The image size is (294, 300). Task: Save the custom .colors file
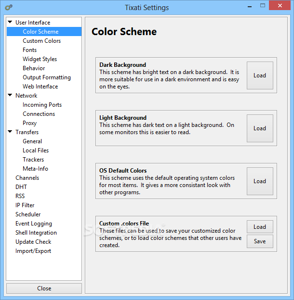coord(260,241)
